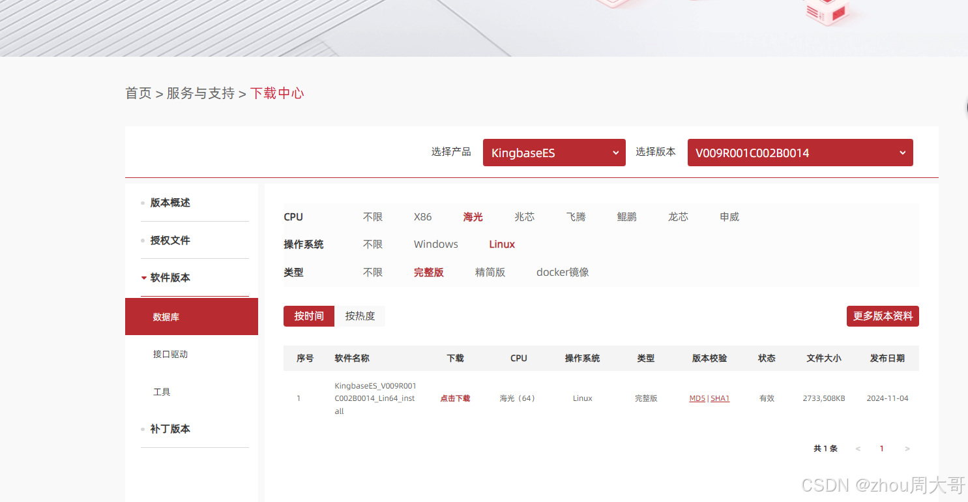
Task: Click the 有效 status cell
Action: pyautogui.click(x=767, y=398)
